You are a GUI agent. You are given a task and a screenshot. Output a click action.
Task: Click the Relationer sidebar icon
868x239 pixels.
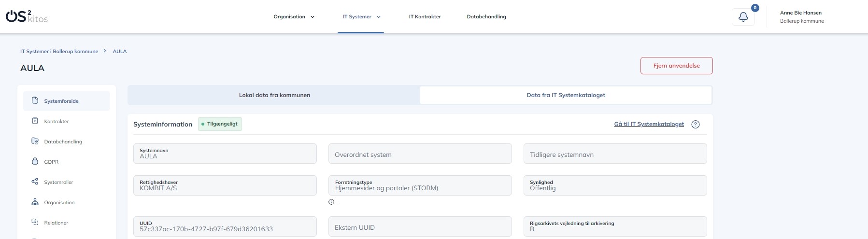(35, 222)
